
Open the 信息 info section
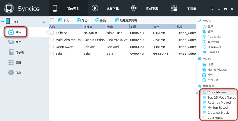click(15, 73)
